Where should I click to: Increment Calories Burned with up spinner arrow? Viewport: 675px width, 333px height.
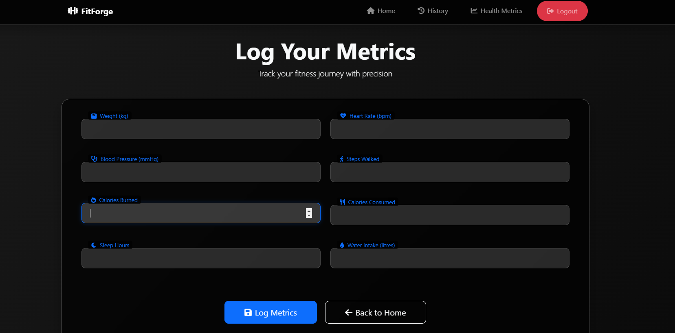[309, 211]
